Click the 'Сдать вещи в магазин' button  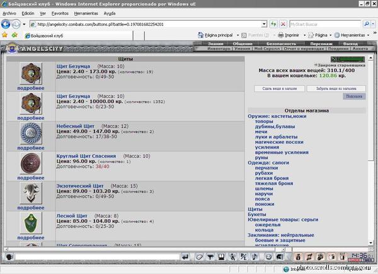point(279,88)
